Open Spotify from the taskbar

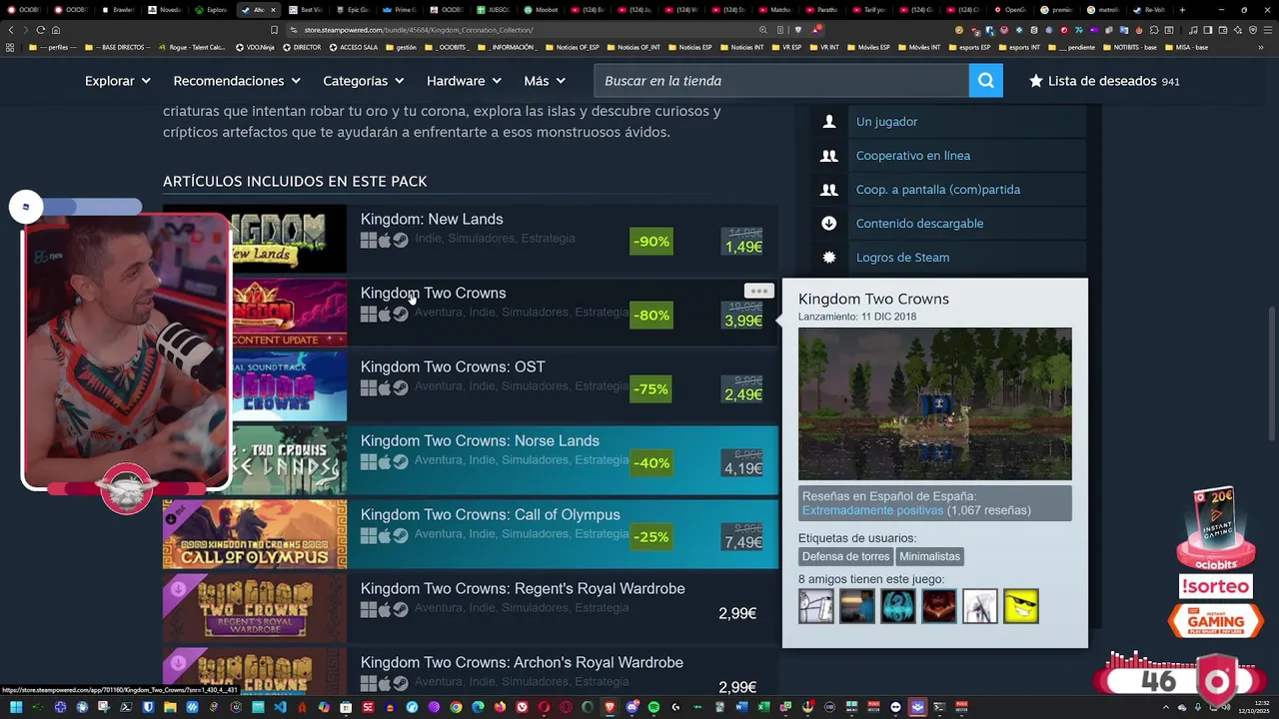coord(653,707)
